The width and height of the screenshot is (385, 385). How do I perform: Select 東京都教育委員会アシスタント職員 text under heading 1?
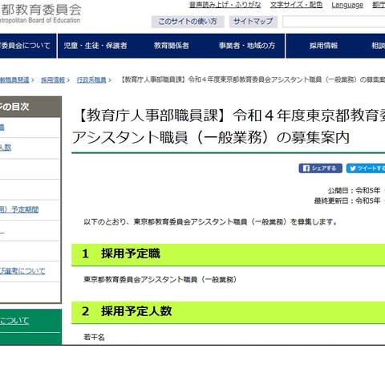click(160, 280)
